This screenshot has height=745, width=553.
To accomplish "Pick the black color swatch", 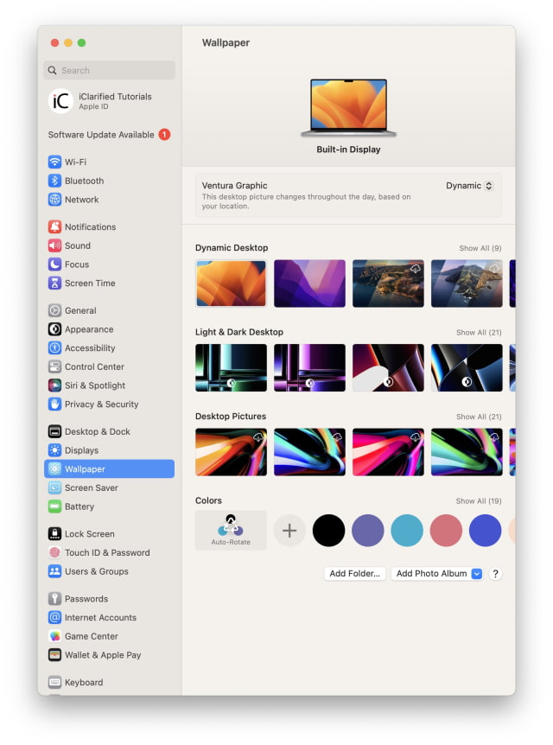I will tap(328, 531).
